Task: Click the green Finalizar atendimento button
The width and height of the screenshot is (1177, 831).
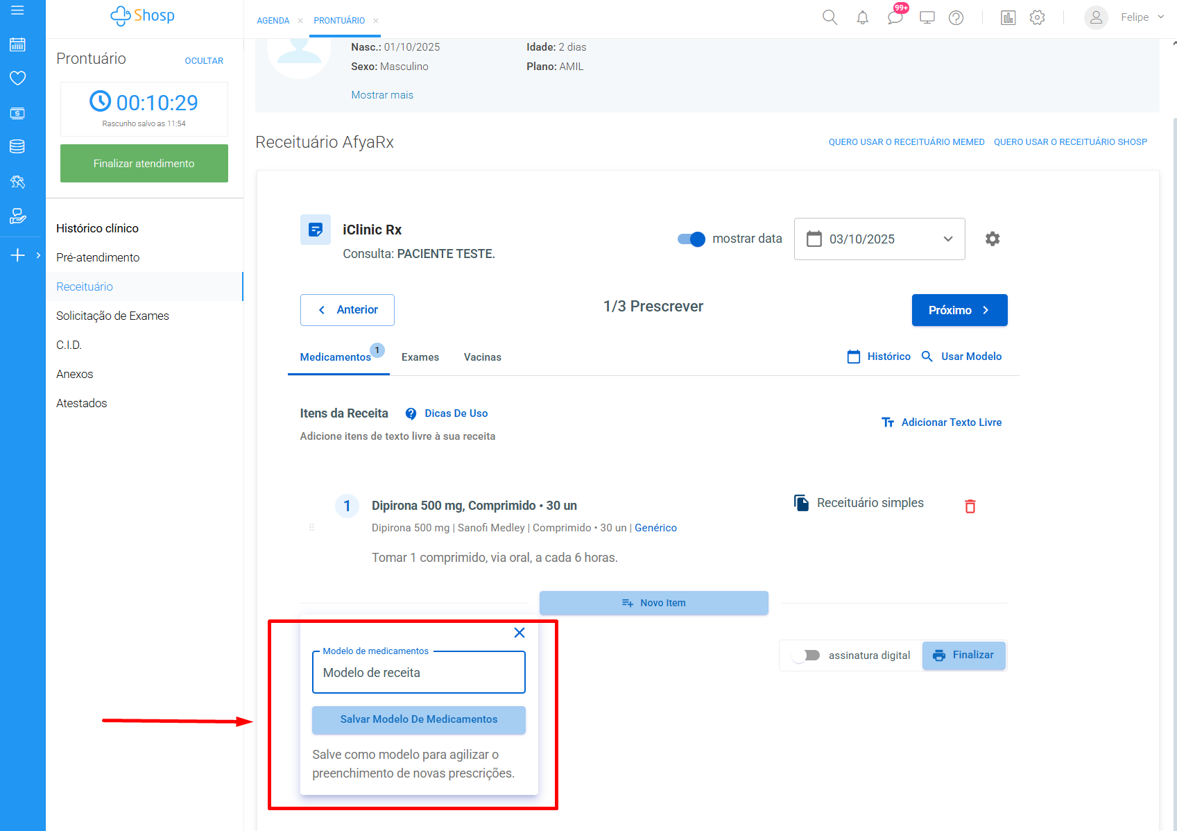Action: pyautogui.click(x=144, y=164)
